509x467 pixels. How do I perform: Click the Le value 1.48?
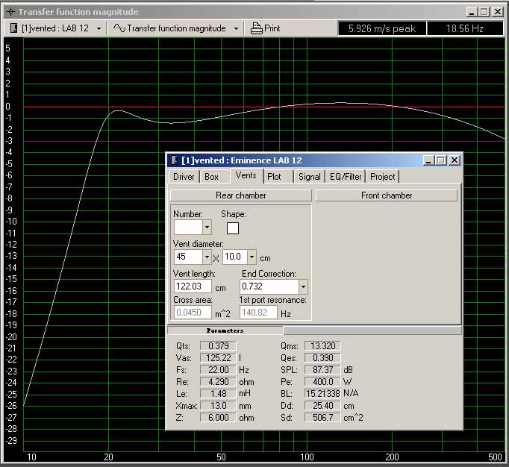click(x=218, y=394)
